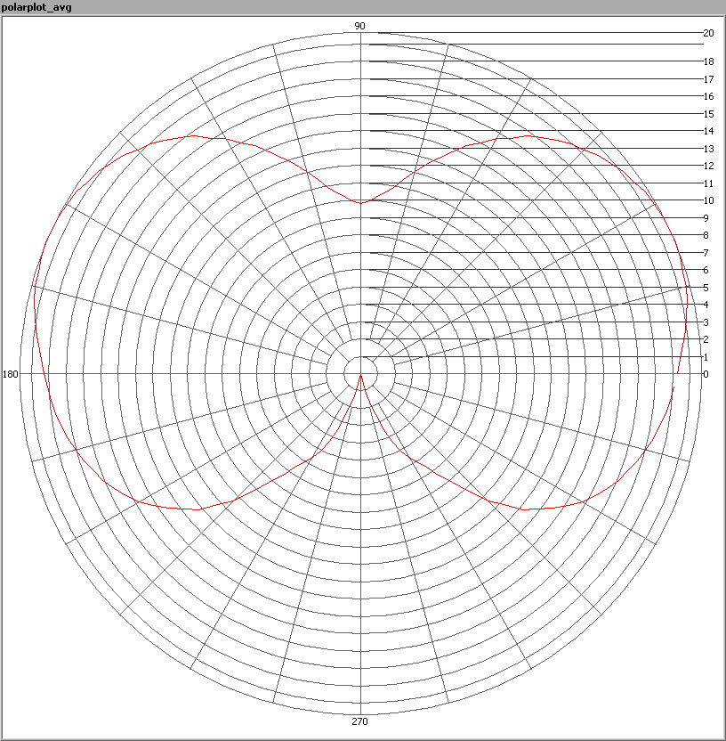Pick the radial scale label 14
Screen dimensions: 726x741
point(708,131)
